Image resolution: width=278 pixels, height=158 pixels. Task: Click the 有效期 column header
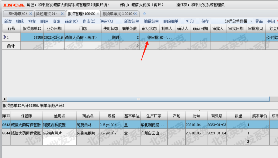point(217,116)
